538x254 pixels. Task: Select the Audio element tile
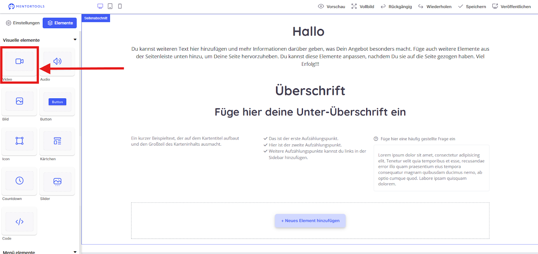pyautogui.click(x=57, y=62)
